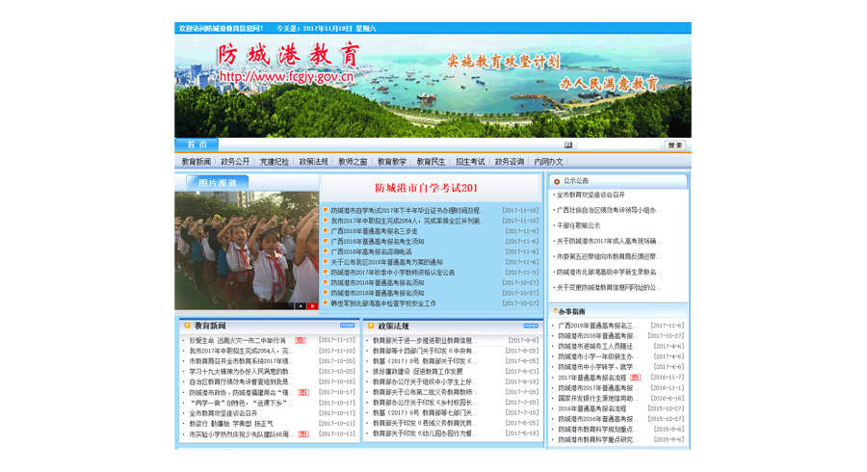Click the MORE icon in 政策法规 panel
The image size is (867, 472).
pyautogui.click(x=530, y=326)
